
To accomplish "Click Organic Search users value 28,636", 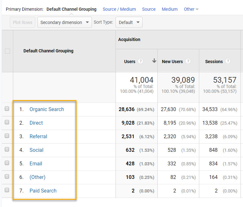I will (x=127, y=109).
